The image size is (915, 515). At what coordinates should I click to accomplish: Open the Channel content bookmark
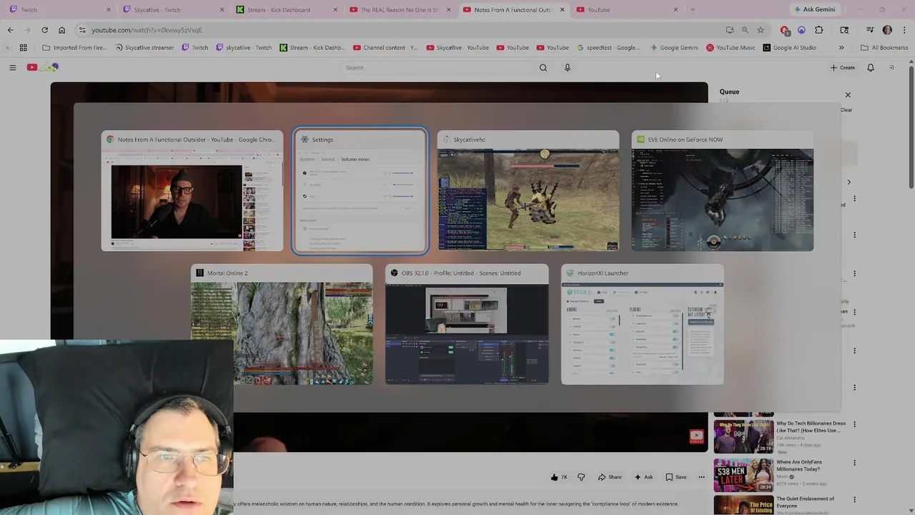(385, 48)
